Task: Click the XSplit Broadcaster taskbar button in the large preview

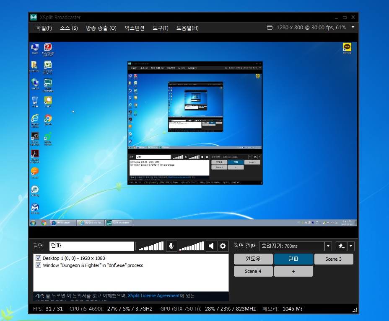Action: [x=118, y=223]
